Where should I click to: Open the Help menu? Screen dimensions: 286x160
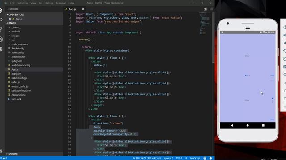[x=71, y=3]
